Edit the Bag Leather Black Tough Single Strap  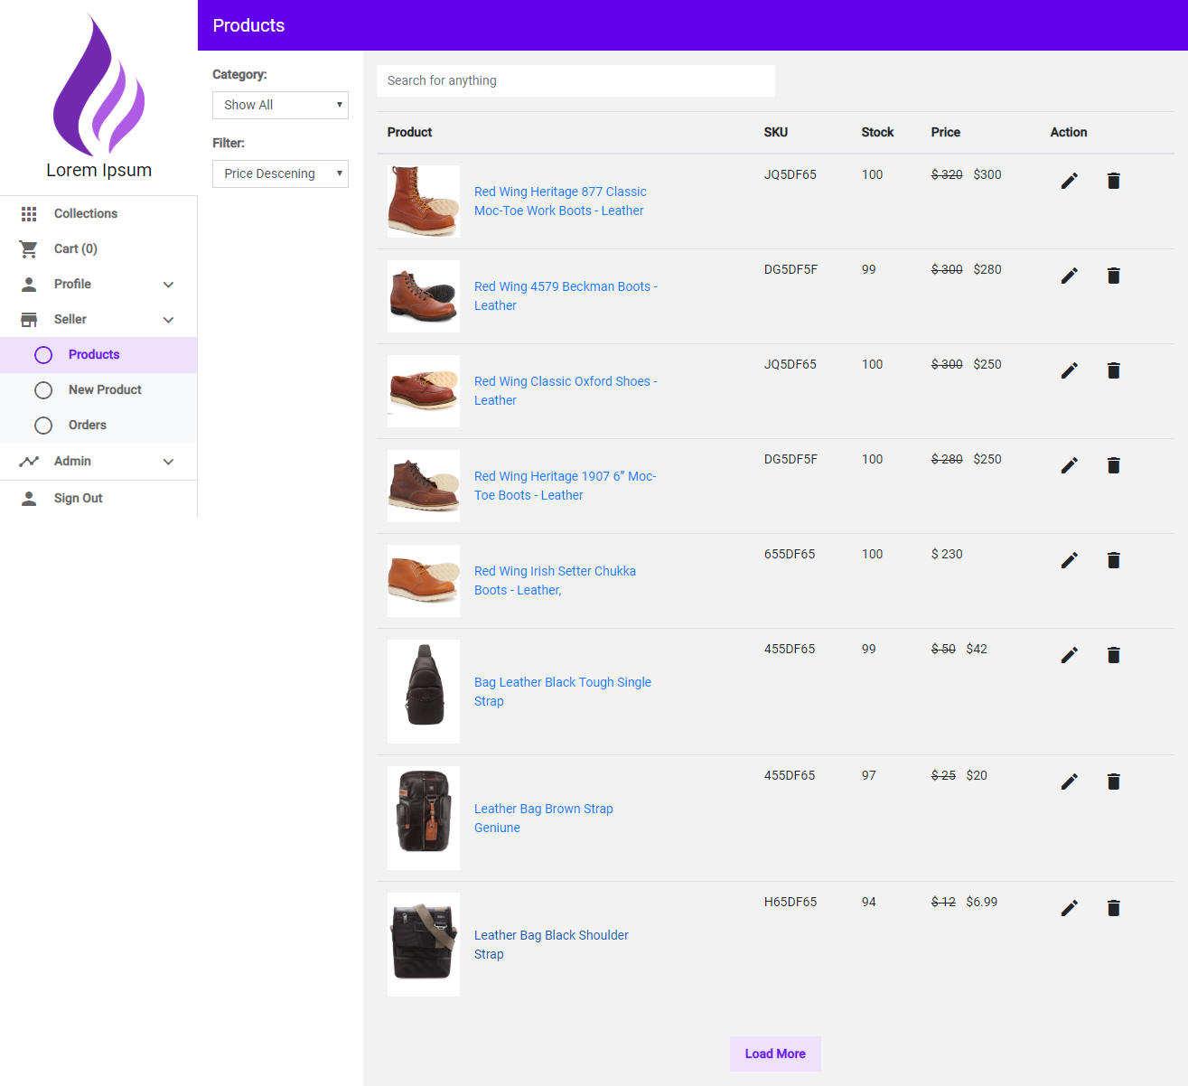(1069, 655)
